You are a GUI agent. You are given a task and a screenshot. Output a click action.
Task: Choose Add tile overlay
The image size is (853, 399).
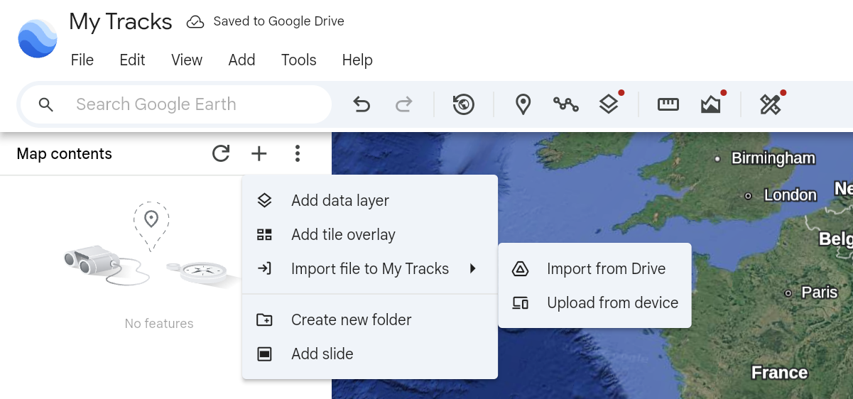click(x=369, y=234)
